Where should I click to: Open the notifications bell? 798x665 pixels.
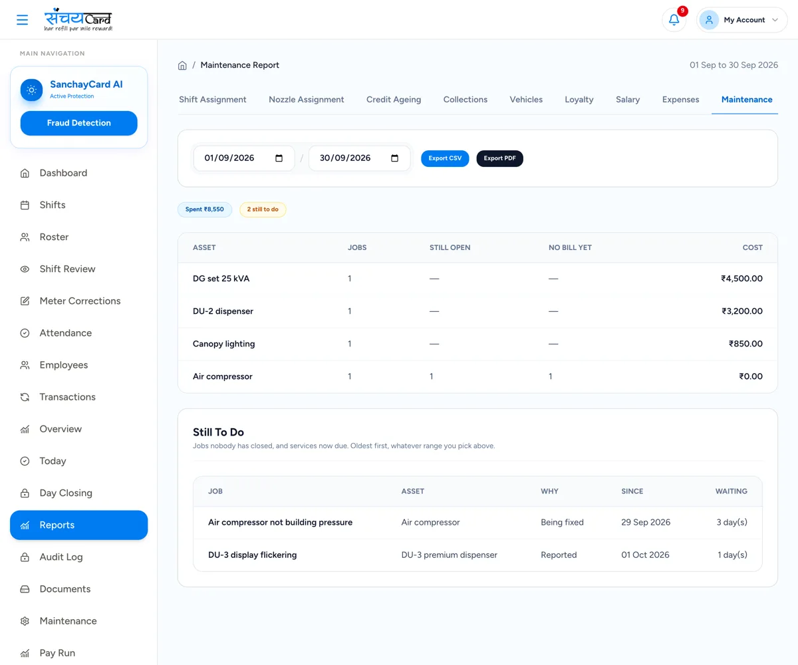(x=674, y=20)
